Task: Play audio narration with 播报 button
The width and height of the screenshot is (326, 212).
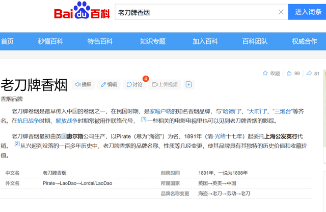Action: coord(83,84)
